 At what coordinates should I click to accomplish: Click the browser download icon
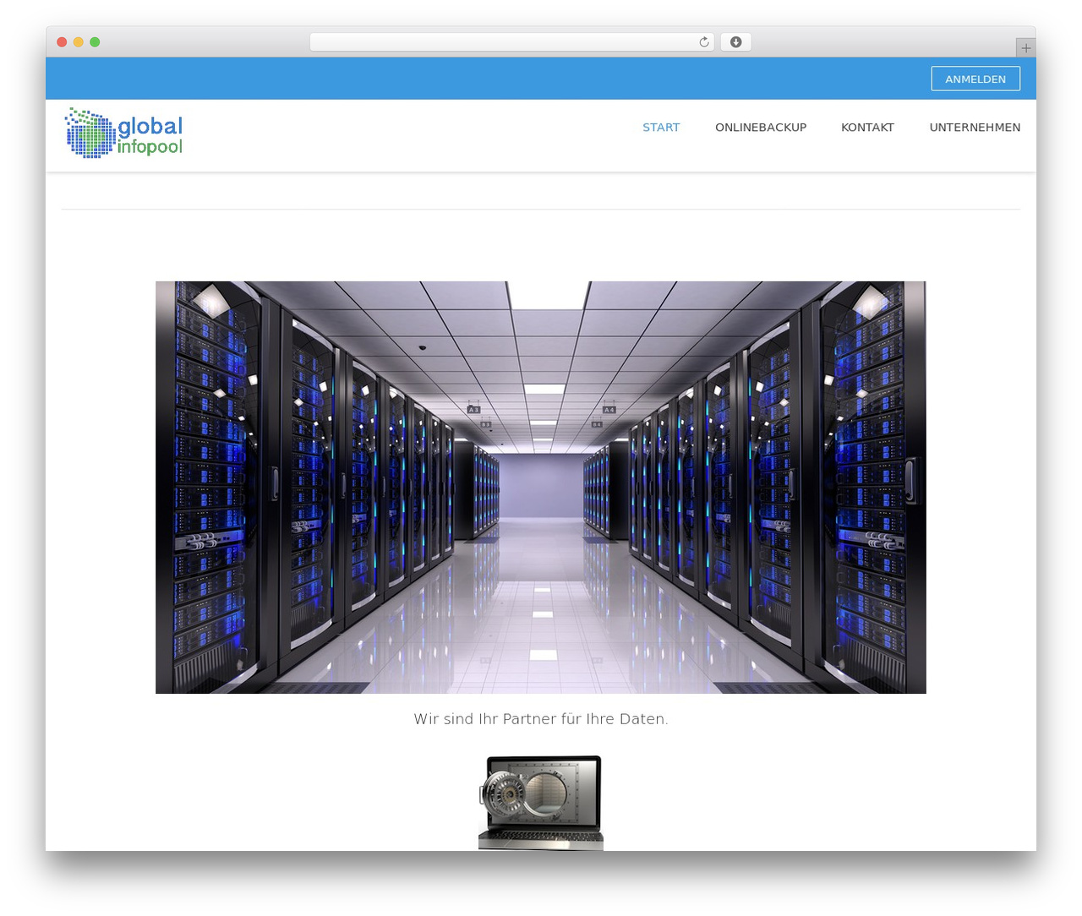[x=736, y=42]
